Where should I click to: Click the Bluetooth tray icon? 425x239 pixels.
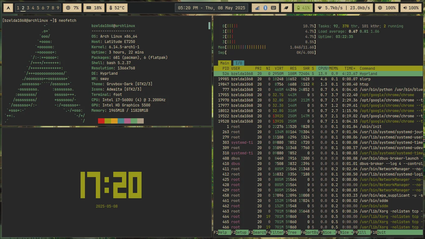(265, 8)
